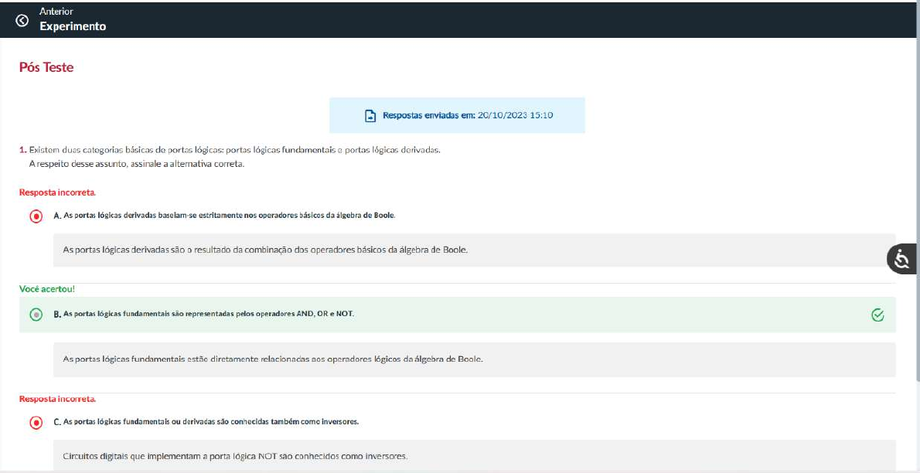The height and width of the screenshot is (473, 920).
Task: Open the accessibility widget icon
Action: click(x=901, y=260)
